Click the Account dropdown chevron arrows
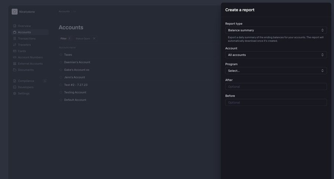Screen dimensions: 334x179 322,55
